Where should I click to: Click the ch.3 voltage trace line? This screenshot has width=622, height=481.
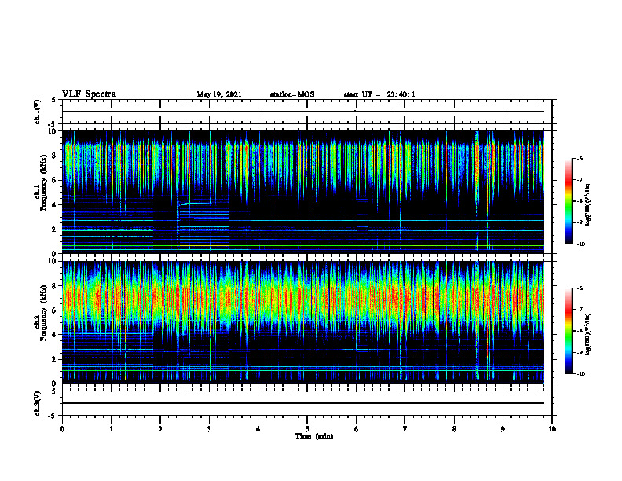303,403
